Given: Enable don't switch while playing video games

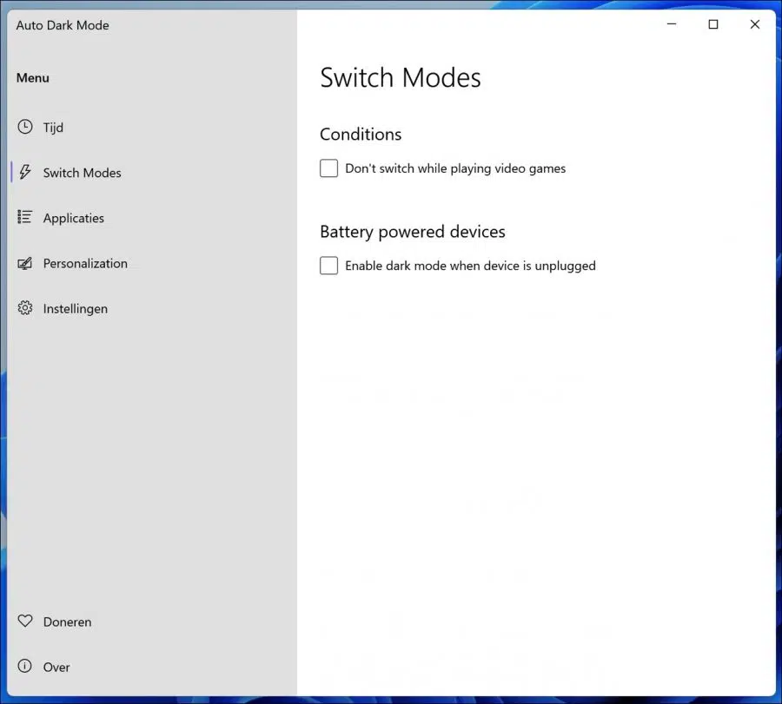Looking at the screenshot, I should click(x=328, y=168).
